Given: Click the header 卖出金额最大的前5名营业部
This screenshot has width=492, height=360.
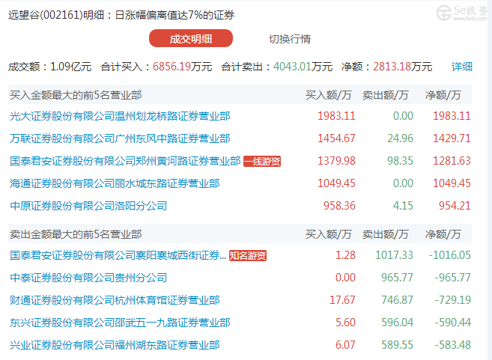Looking at the screenshot, I should pos(76,234).
